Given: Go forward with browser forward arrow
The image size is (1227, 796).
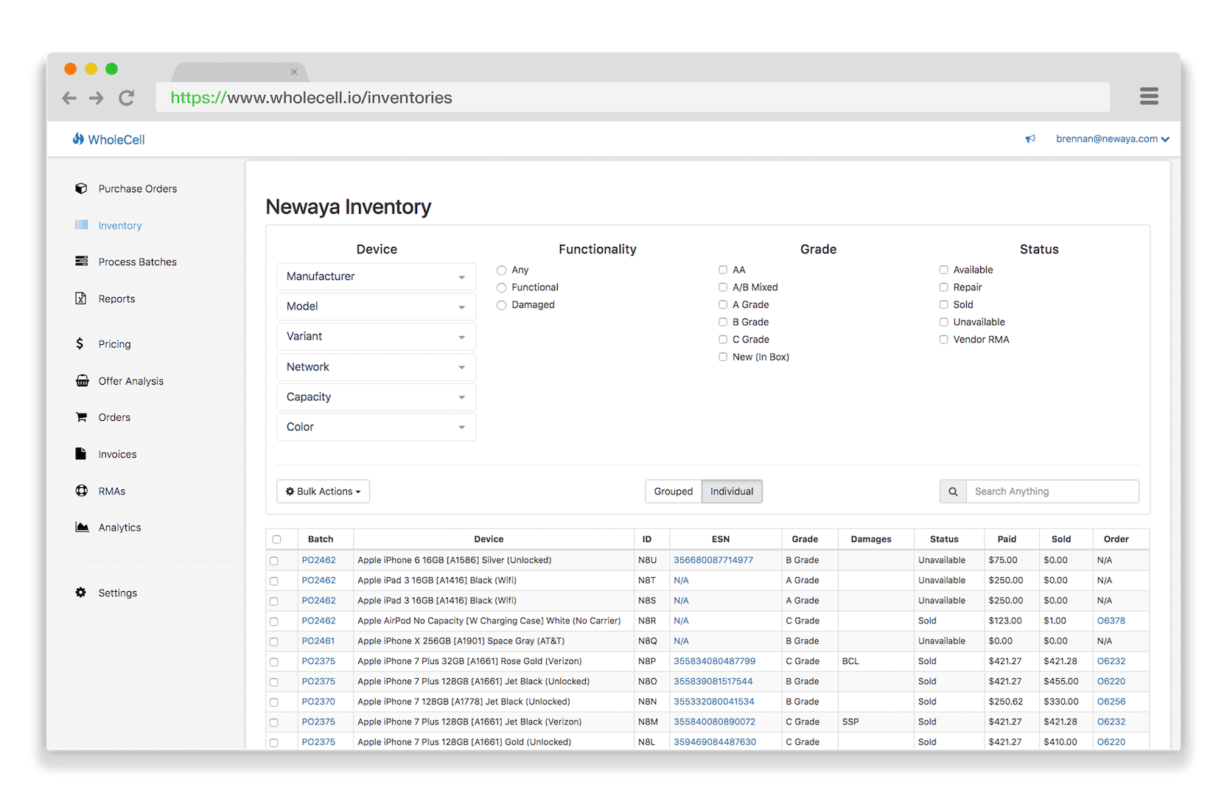Looking at the screenshot, I should 97,98.
